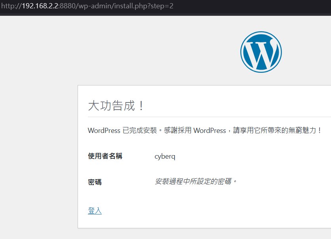The image size is (331, 239).
Task: Click the 登入 login link
Action: 95,211
